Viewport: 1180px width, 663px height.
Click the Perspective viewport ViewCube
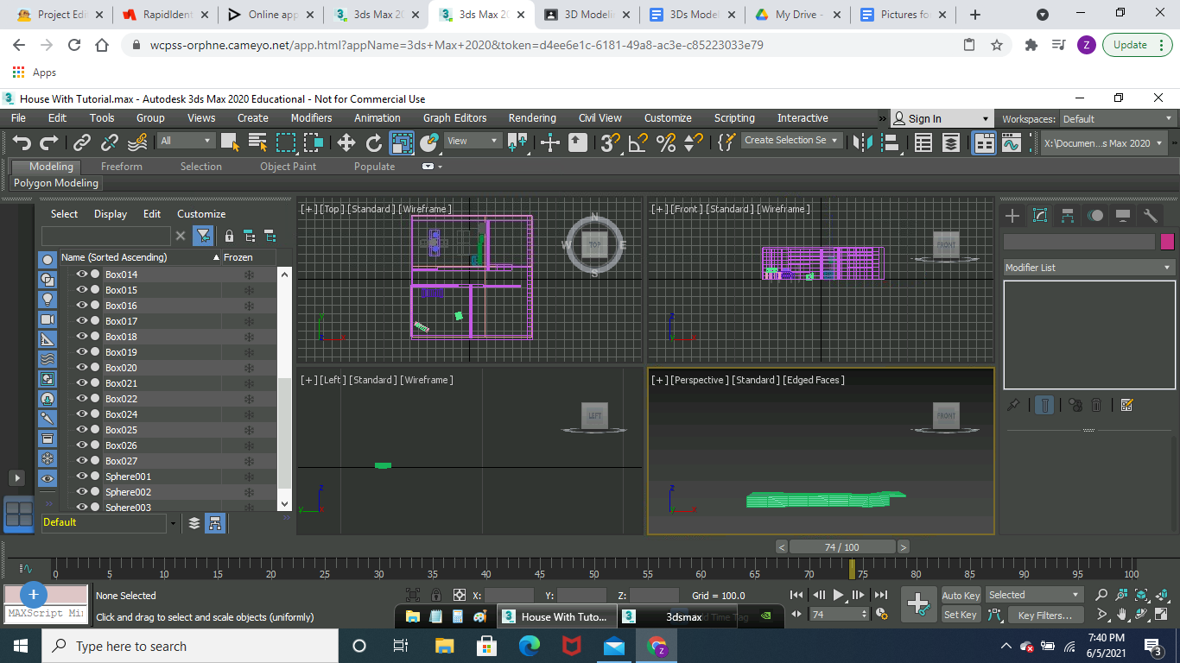click(x=946, y=416)
